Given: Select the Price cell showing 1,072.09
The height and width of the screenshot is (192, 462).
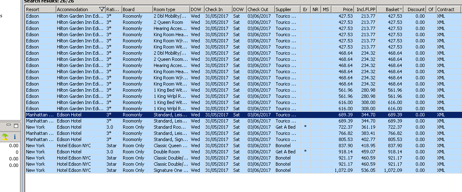Looking at the screenshot, I should (x=342, y=170).
